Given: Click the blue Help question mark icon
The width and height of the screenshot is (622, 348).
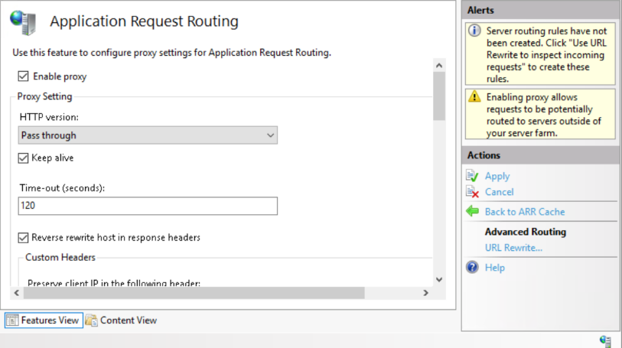Looking at the screenshot, I should (x=472, y=267).
